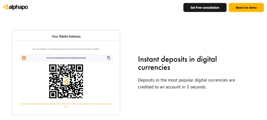Copy the wallet address with copy icon

tap(109, 58)
